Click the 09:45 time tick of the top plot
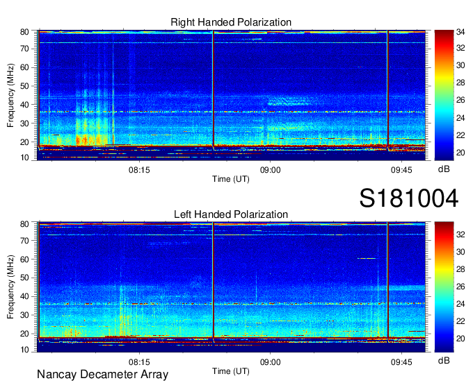 click(x=401, y=170)
